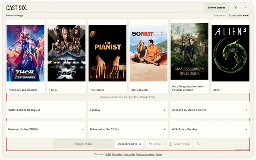The height and width of the screenshot is (160, 256).
Task: Choose the Released in the 2010s category
Action: point(128,129)
